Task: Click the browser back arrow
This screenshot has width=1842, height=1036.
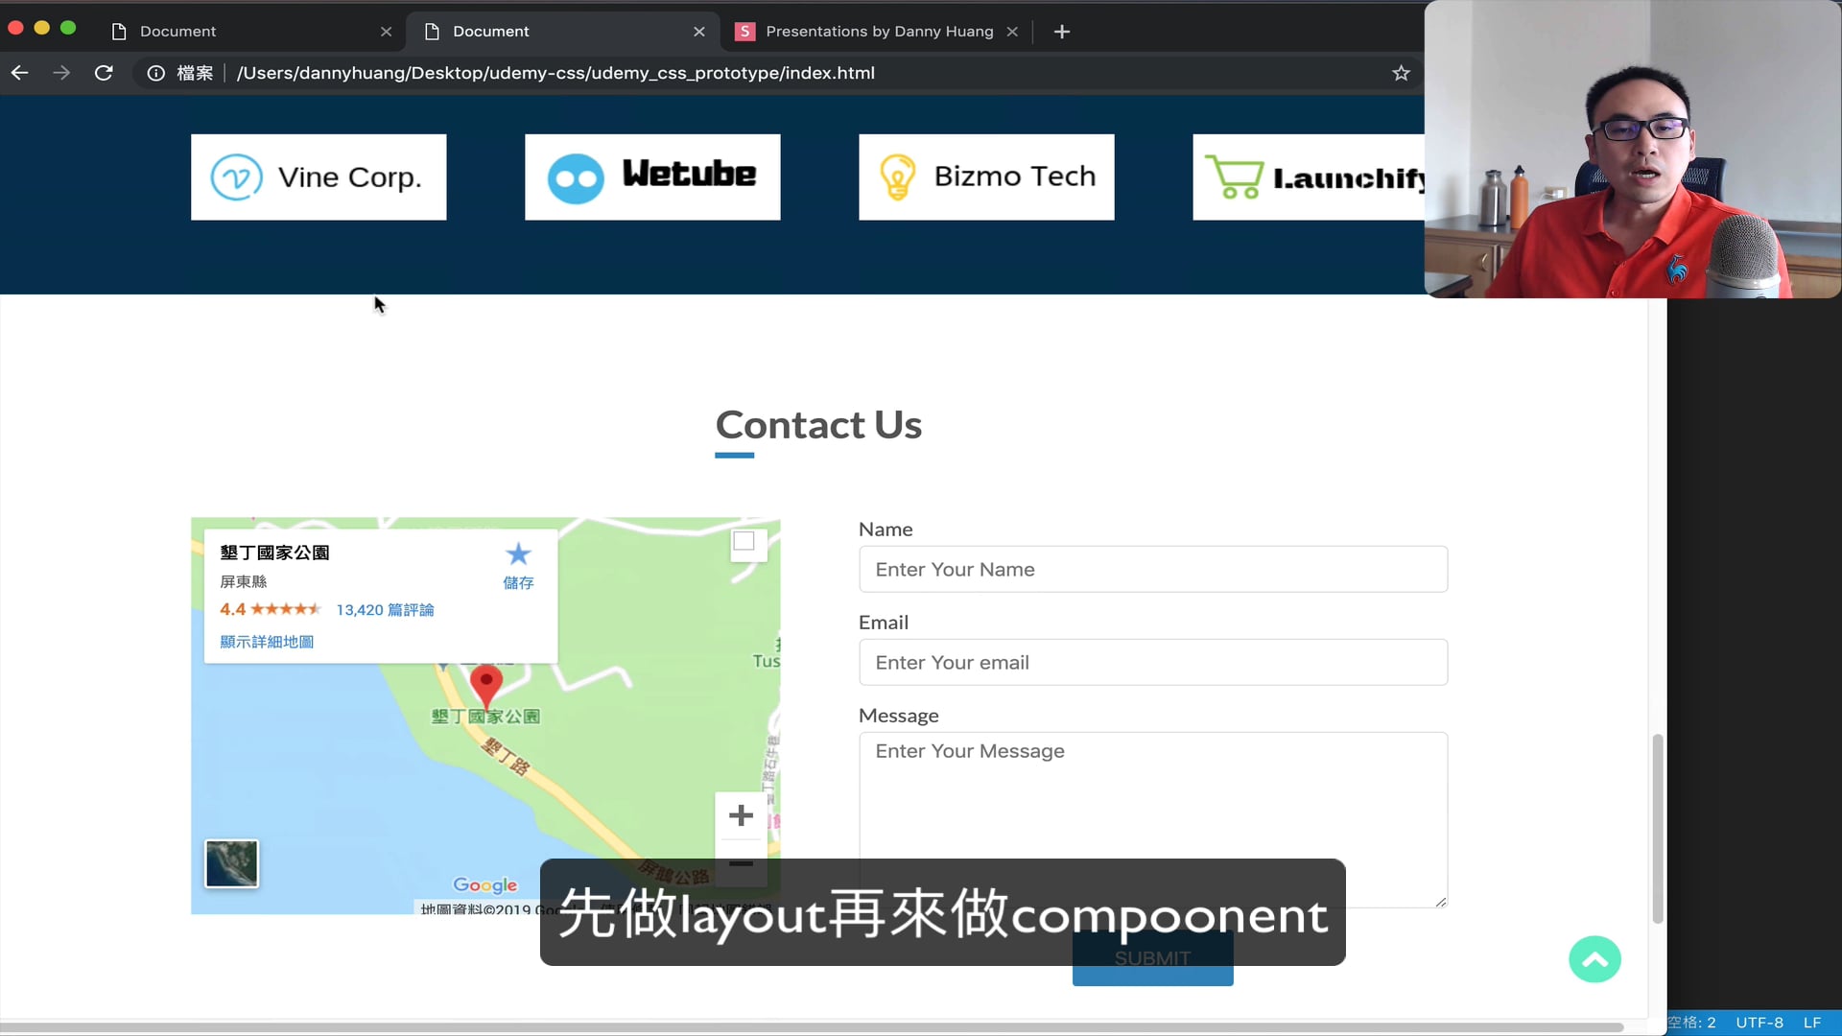Action: pos(20,73)
